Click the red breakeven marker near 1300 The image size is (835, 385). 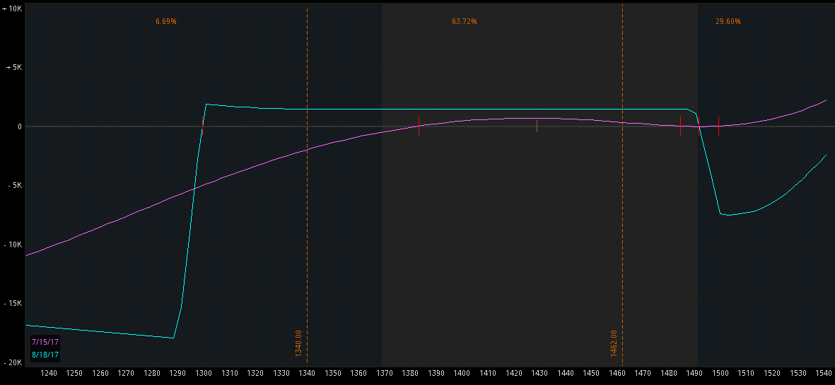(x=202, y=126)
